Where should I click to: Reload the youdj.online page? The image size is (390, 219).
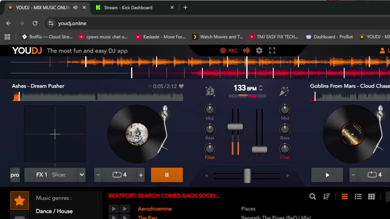(x=35, y=23)
